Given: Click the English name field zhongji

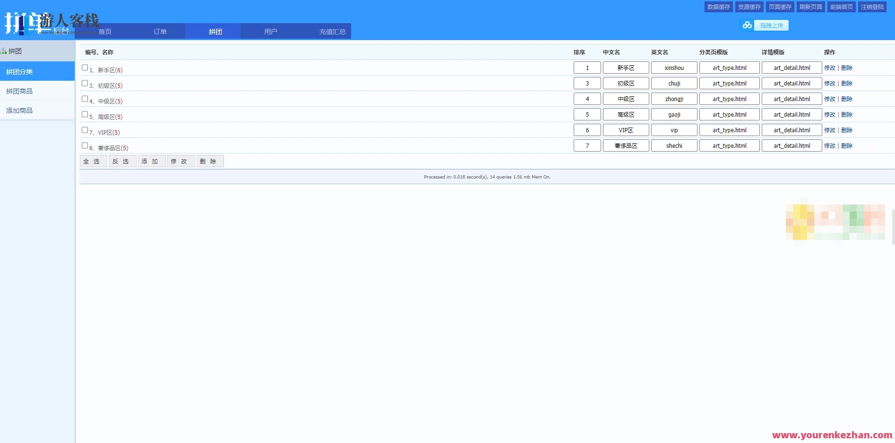Looking at the screenshot, I should click(x=674, y=99).
